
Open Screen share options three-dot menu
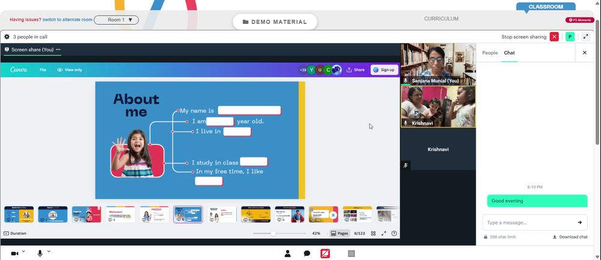click(x=58, y=50)
